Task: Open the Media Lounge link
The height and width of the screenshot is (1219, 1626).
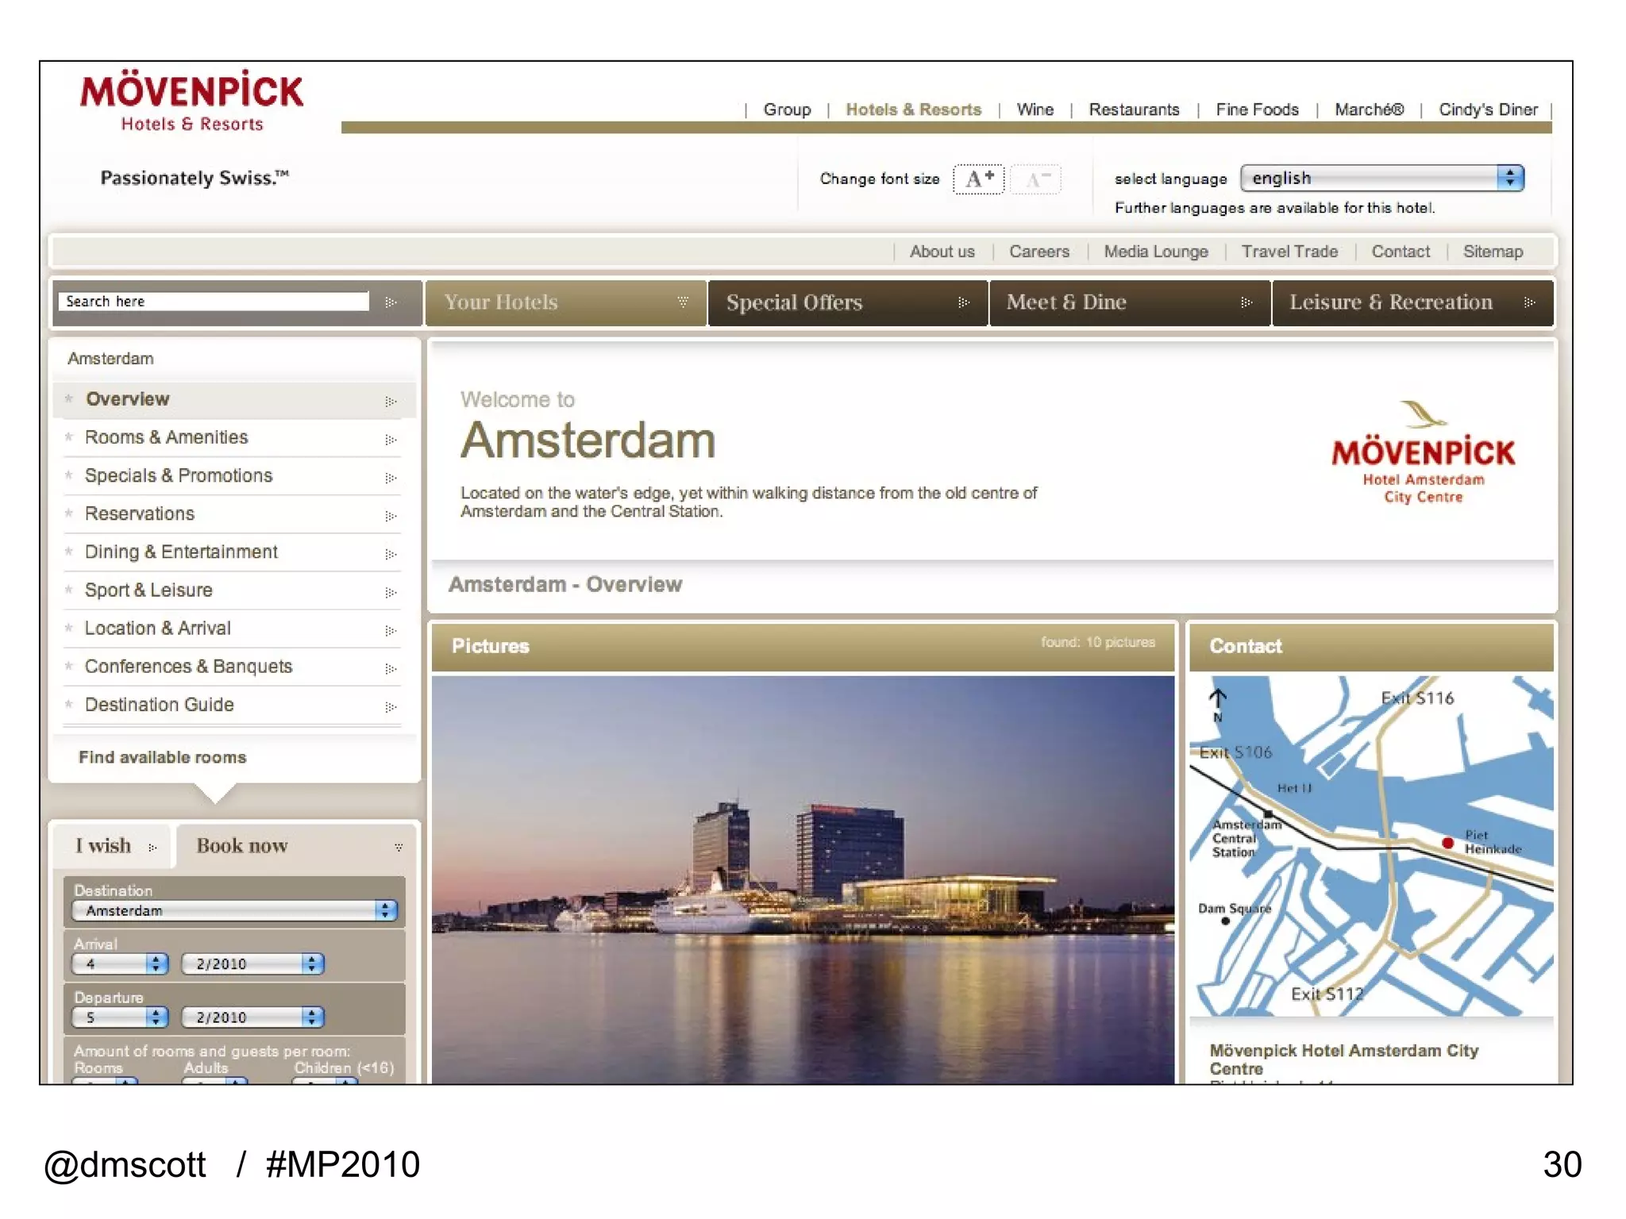Action: 1156,252
